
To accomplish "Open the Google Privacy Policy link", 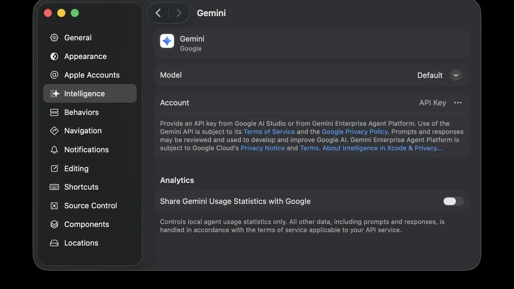I will (x=355, y=131).
